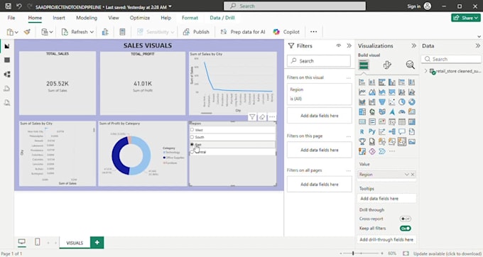Open the Analytics magnifier tab
The image size is (483, 257).
click(410, 65)
